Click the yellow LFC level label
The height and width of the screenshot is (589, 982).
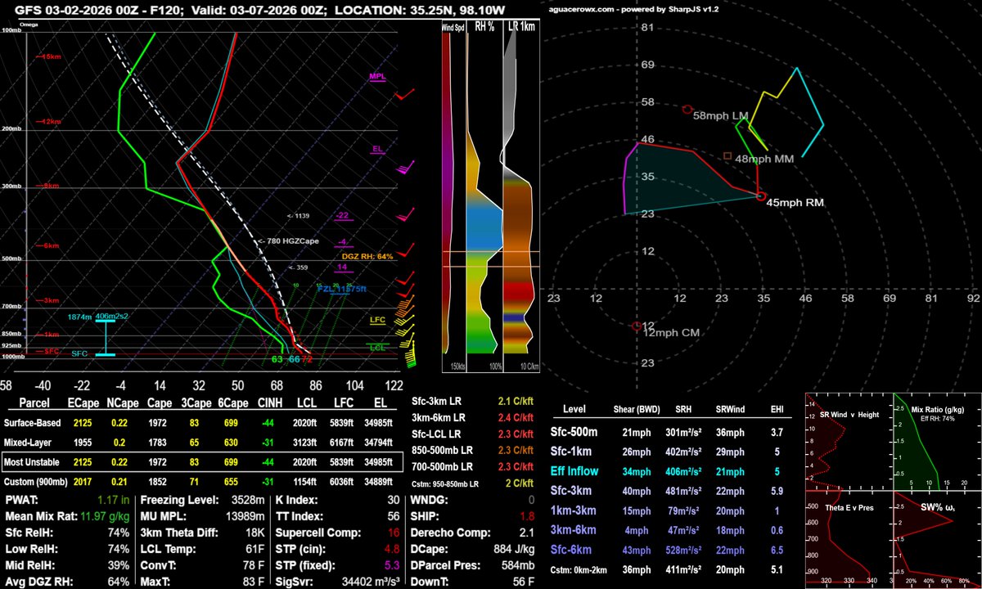[377, 321]
